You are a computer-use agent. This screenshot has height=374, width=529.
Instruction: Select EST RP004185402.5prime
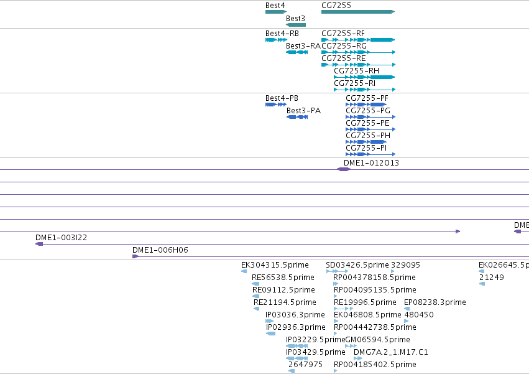tap(336, 371)
